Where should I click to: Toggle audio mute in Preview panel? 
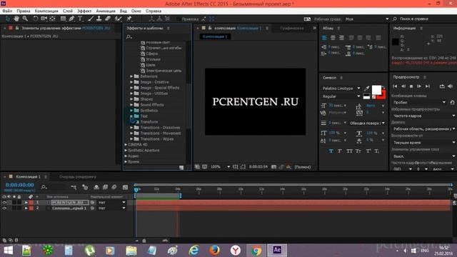tap(451, 86)
